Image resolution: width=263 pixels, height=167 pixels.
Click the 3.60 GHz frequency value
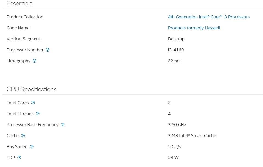[177, 125]
